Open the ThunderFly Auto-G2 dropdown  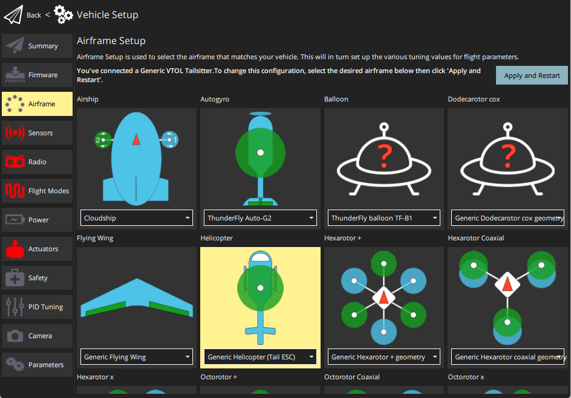[260, 218]
